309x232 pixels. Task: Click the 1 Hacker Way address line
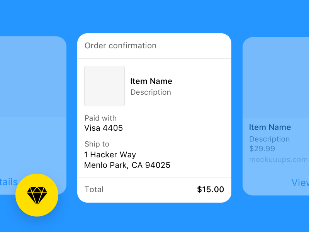point(110,155)
